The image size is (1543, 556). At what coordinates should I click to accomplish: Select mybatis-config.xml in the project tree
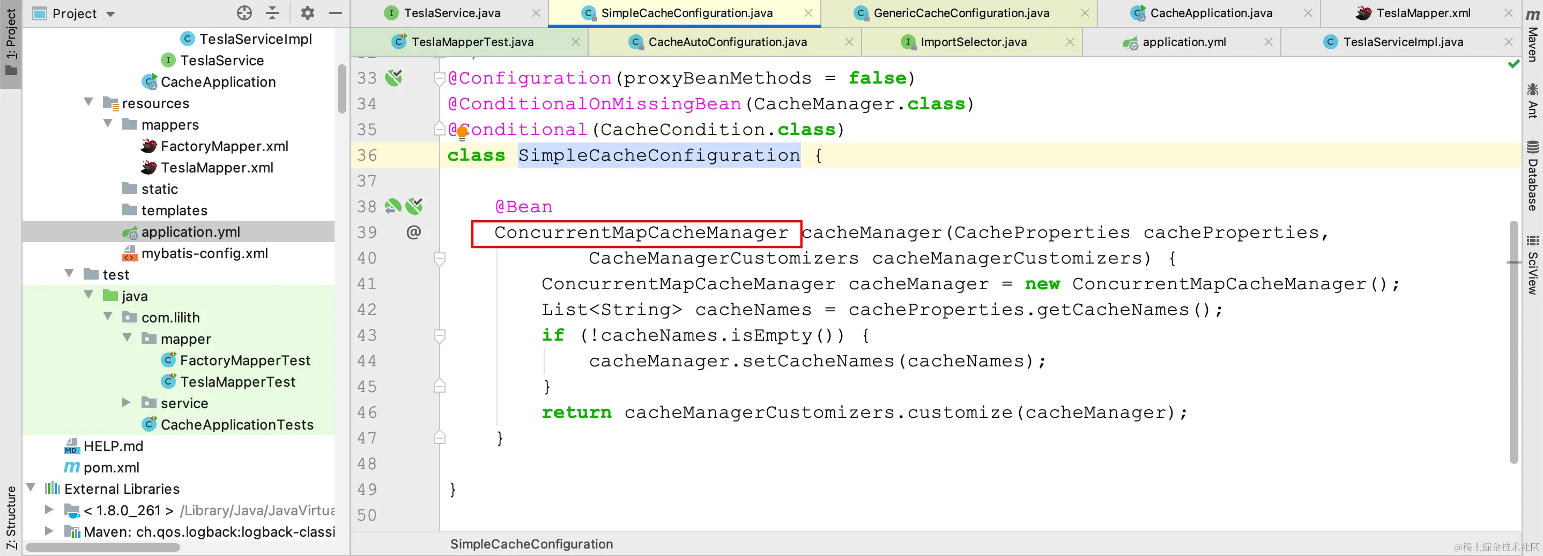click(x=204, y=253)
